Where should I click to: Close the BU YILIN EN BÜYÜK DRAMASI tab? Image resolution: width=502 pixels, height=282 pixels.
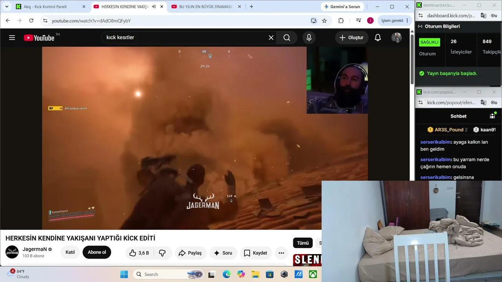tap(240, 7)
